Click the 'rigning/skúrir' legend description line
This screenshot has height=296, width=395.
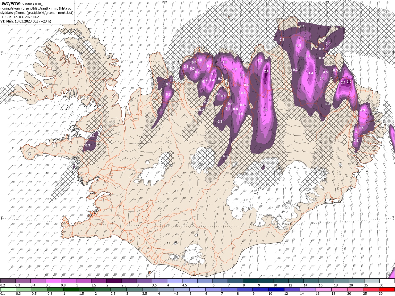[x=36, y=8]
